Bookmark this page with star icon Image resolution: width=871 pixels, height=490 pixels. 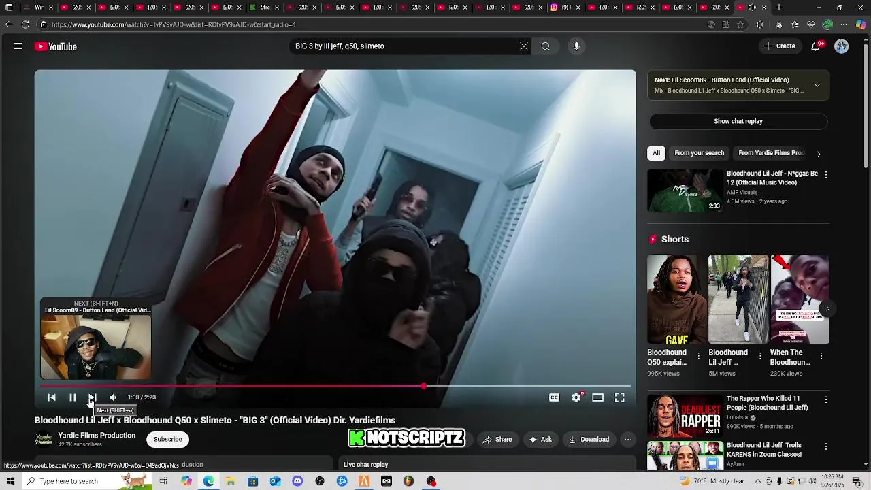[740, 24]
